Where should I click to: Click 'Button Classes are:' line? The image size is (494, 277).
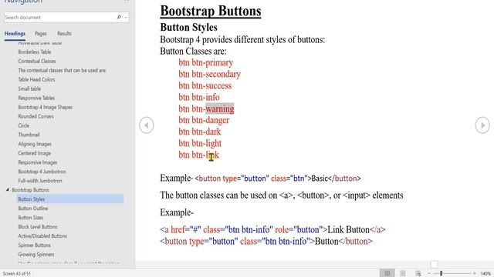coord(193,51)
